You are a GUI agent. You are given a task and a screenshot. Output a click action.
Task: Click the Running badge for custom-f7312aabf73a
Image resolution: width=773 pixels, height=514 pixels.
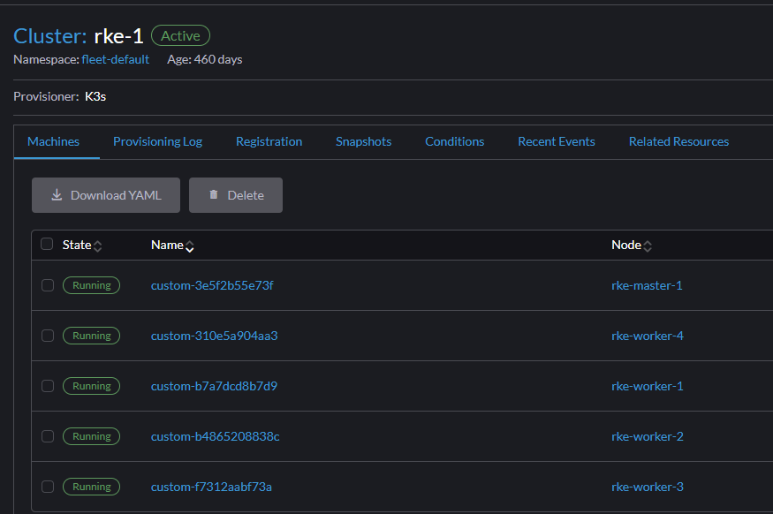pyautogui.click(x=91, y=487)
